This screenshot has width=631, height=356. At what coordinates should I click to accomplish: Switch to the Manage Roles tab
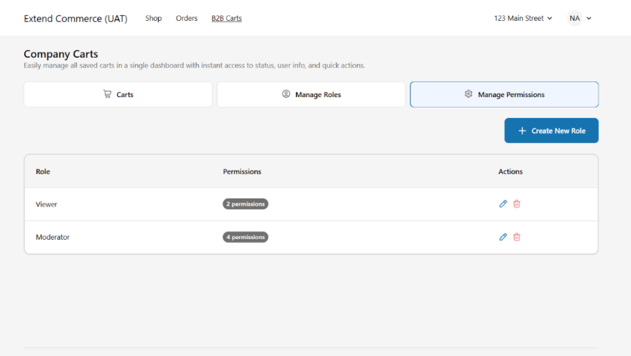[311, 94]
